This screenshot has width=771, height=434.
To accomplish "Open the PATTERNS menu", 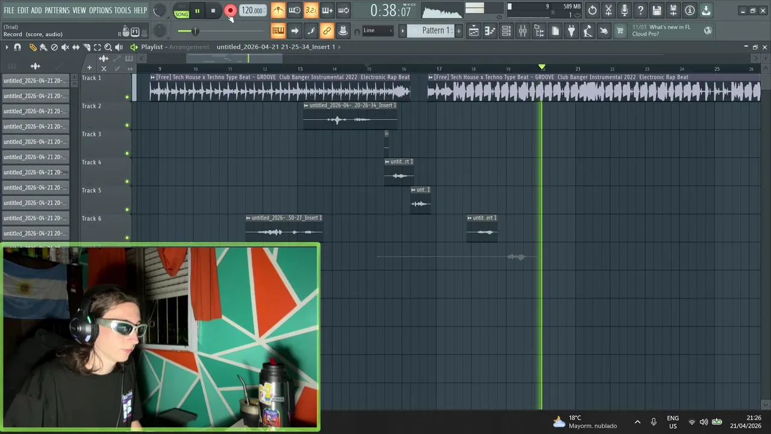I will tap(57, 10).
